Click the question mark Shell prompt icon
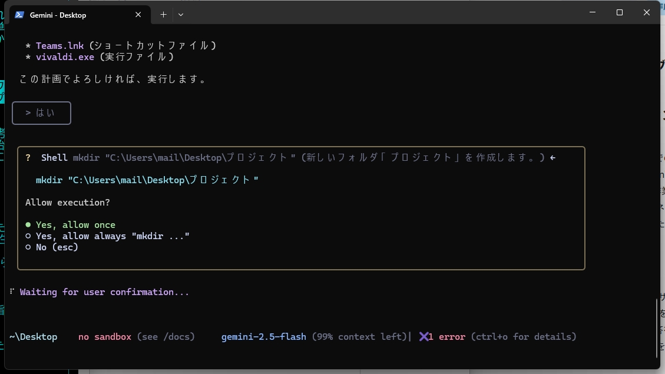This screenshot has width=665, height=374. click(x=28, y=158)
